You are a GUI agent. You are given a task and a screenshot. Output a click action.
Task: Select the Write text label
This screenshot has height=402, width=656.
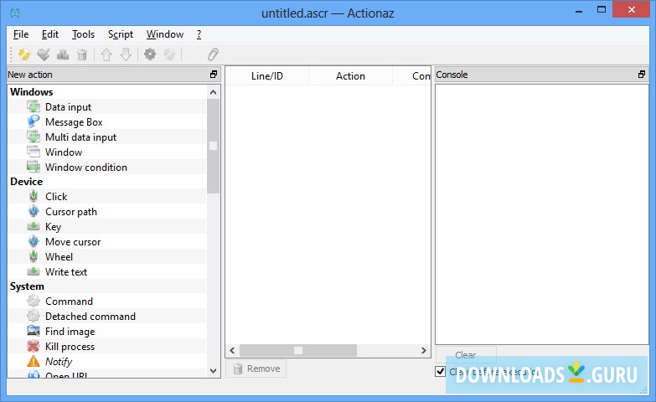click(x=66, y=271)
